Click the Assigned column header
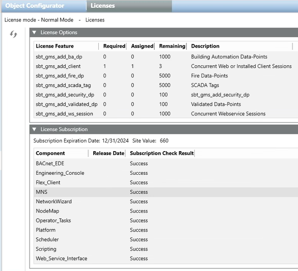 (142, 46)
